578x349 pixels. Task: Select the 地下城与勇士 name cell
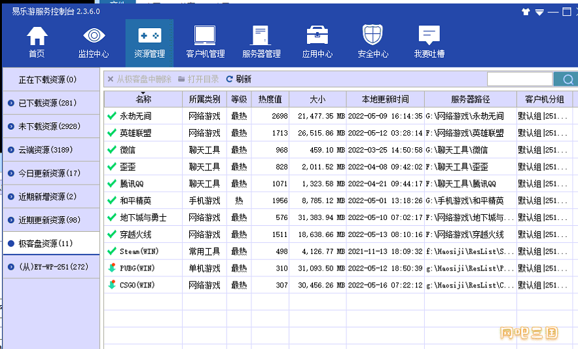pos(143,217)
